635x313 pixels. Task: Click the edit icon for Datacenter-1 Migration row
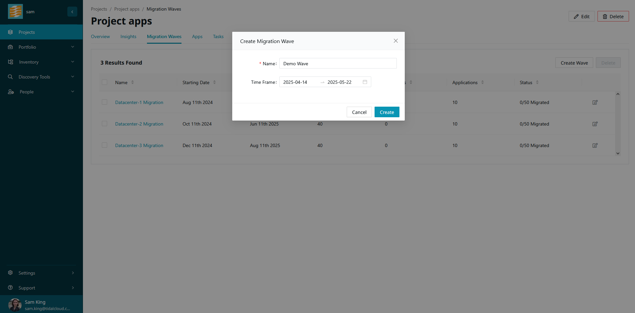[x=595, y=102]
